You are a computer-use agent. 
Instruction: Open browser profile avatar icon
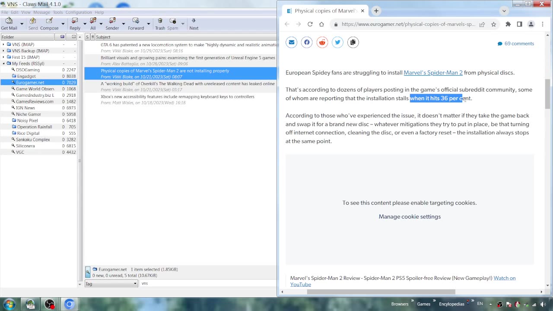(531, 24)
